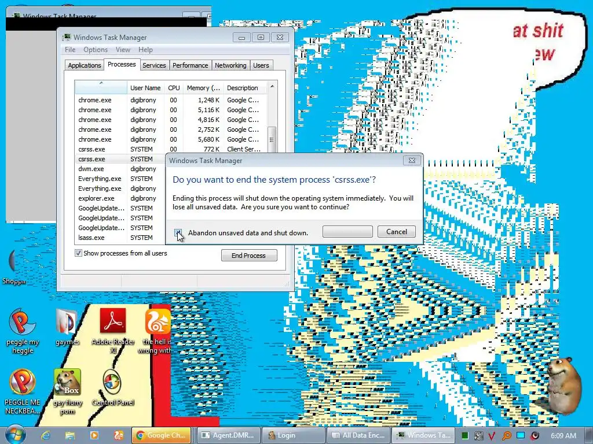Select the chrome.exe row using 4,816 K
This screenshot has height=444, width=593.
pos(171,120)
